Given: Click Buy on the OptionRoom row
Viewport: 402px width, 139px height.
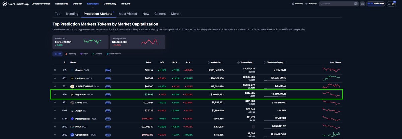Looking at the screenshot, I should click(108, 135).
